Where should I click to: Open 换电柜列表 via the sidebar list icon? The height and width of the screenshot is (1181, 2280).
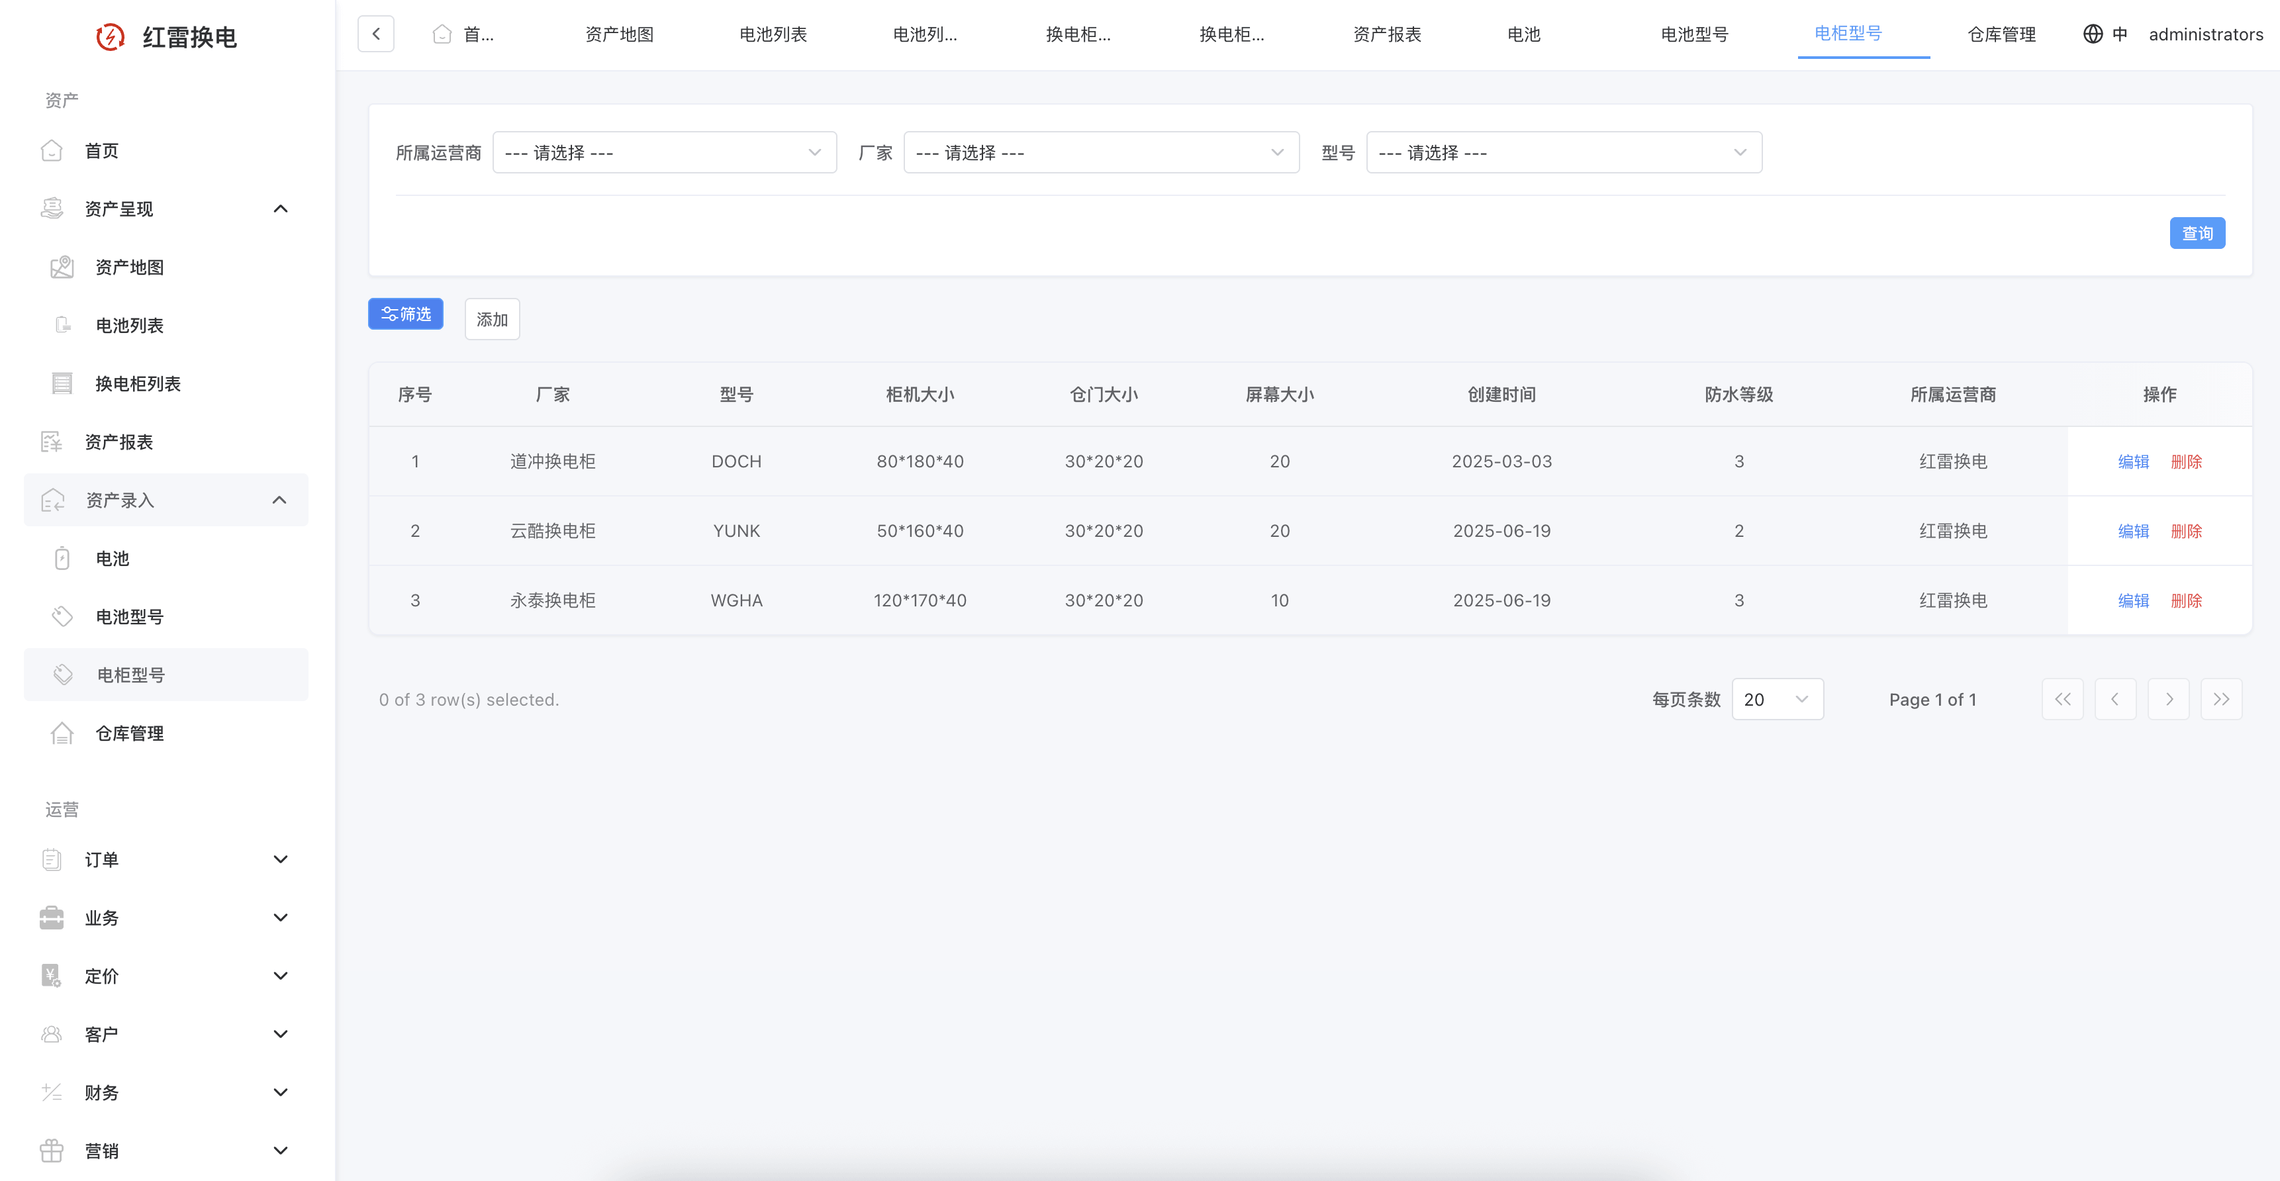[x=62, y=383]
